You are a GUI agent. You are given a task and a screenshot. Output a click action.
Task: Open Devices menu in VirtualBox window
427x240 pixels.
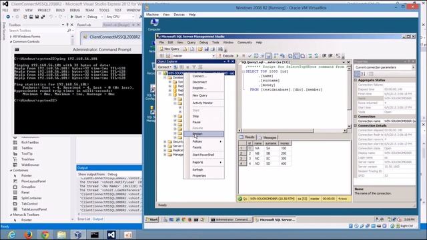(179, 15)
